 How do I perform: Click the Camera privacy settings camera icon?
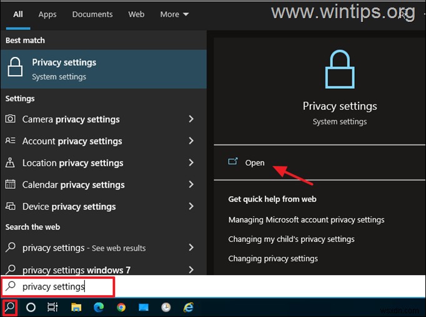(11, 119)
